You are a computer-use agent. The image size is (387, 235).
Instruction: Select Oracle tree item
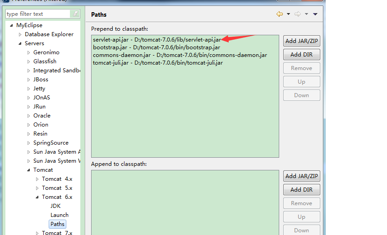pos(41,116)
